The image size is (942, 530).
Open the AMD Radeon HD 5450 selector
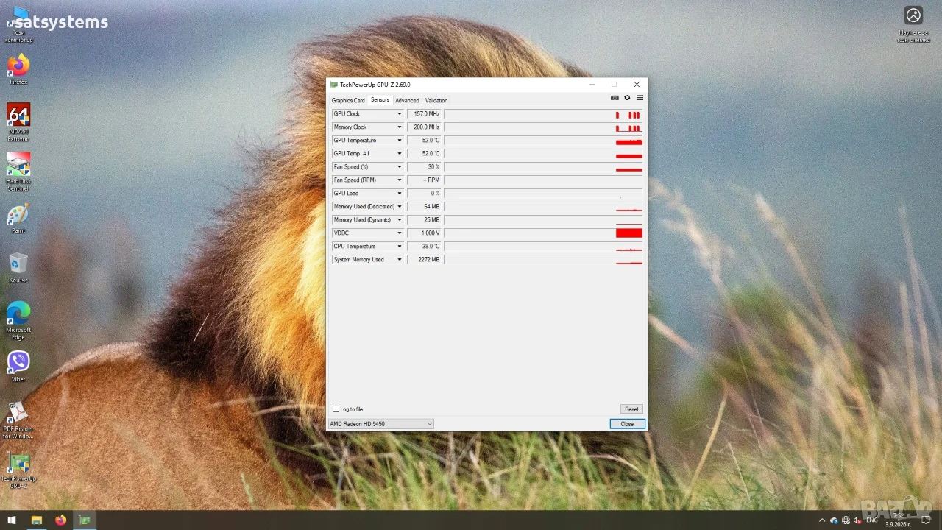tap(380, 424)
